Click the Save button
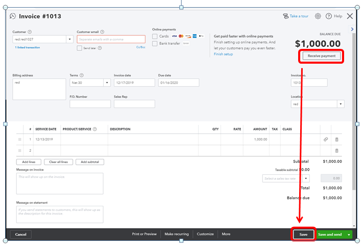This screenshot has height=246, width=364. pyautogui.click(x=303, y=235)
